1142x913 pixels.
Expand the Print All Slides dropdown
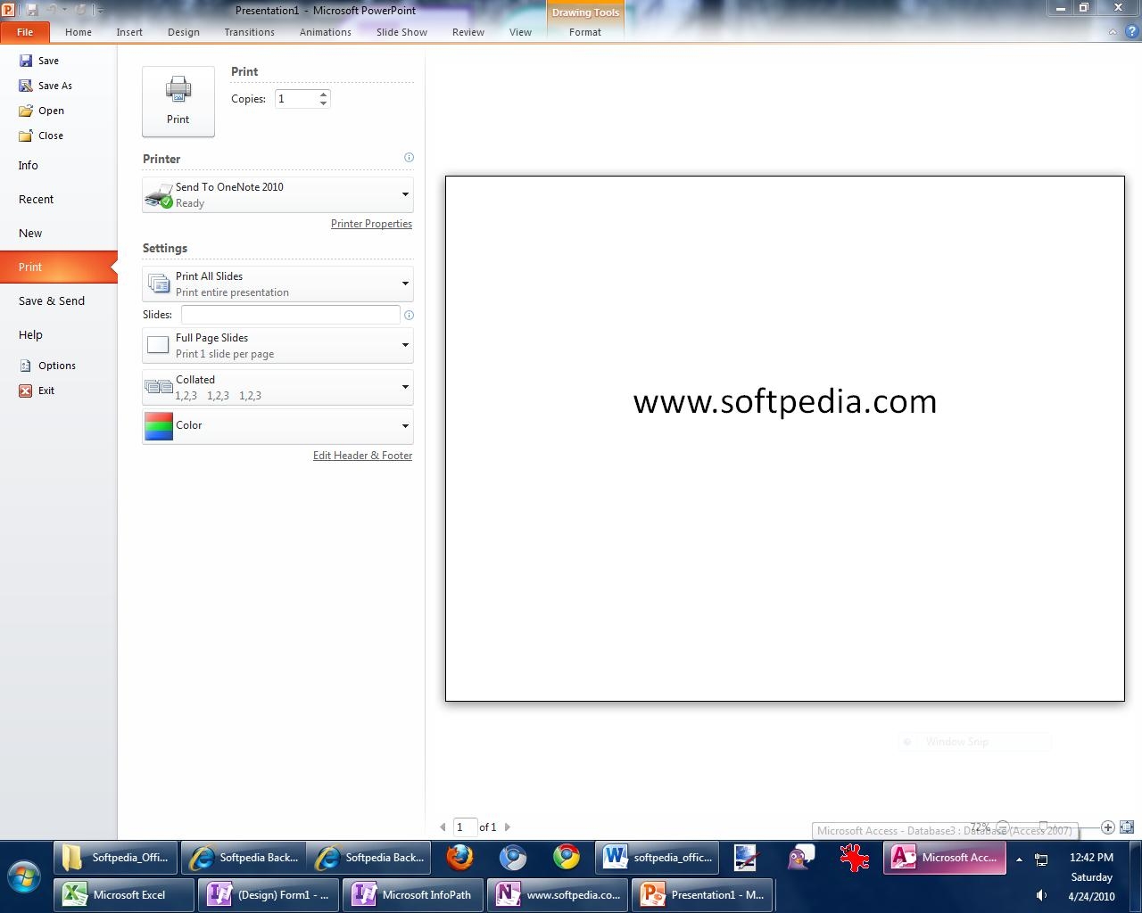(405, 284)
